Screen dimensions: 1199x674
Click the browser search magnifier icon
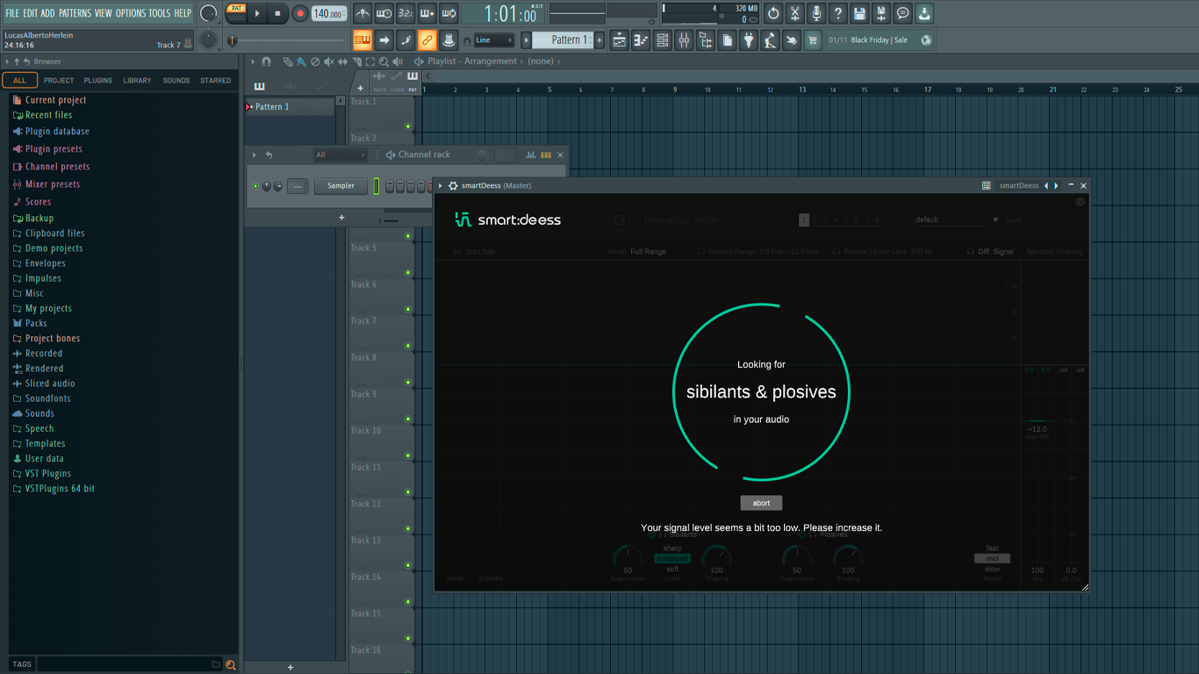[231, 665]
